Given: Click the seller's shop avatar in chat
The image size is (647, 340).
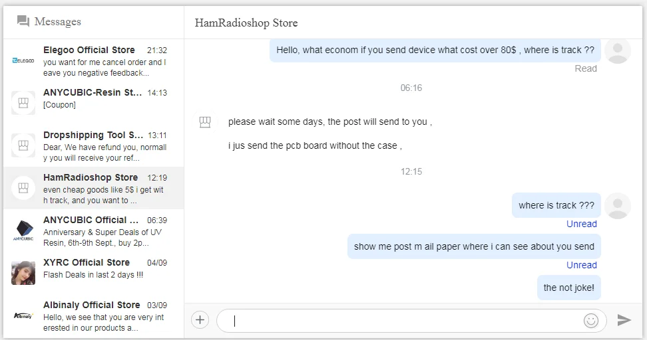Looking at the screenshot, I should [205, 122].
